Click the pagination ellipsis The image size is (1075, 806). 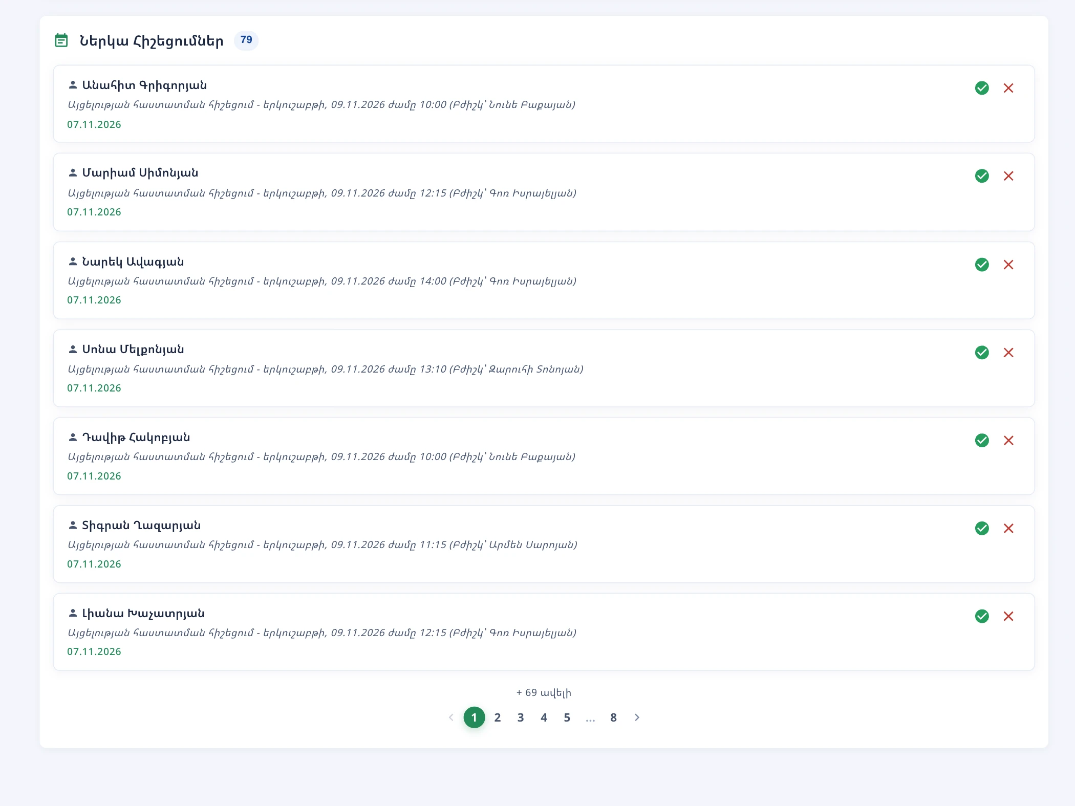tap(590, 718)
